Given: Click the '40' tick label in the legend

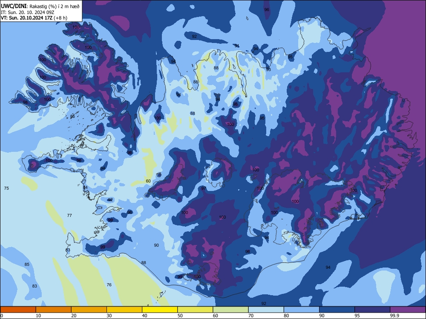Looking at the screenshot, I should click(144, 316).
